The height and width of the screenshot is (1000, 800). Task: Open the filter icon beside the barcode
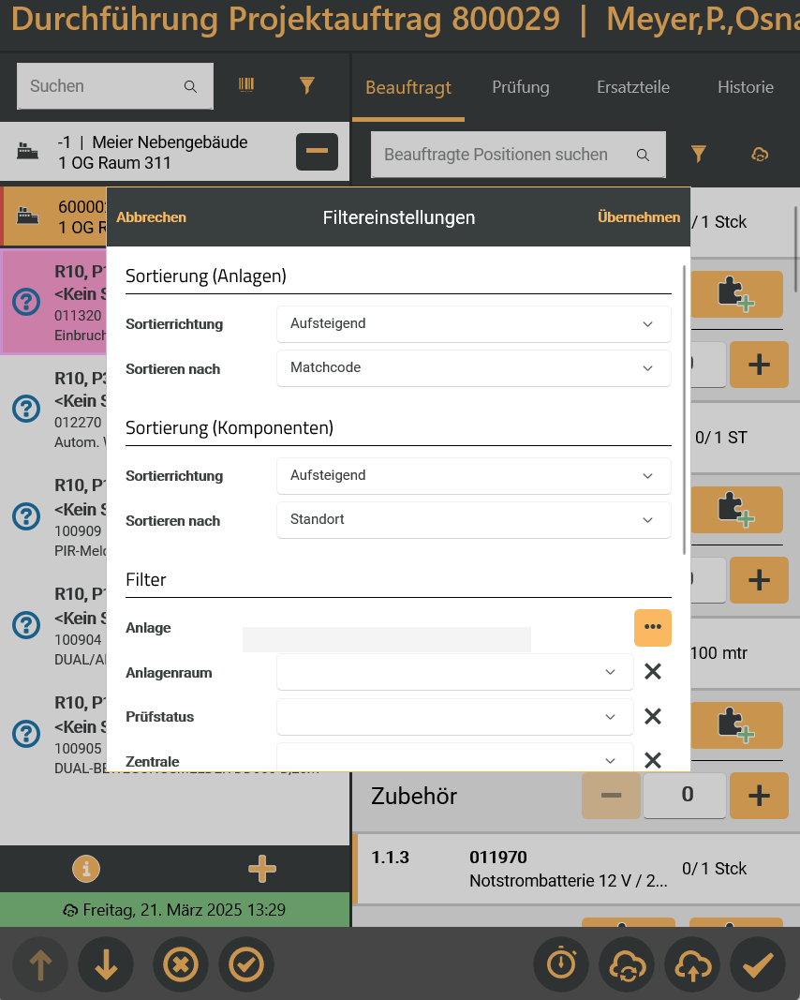coord(306,85)
